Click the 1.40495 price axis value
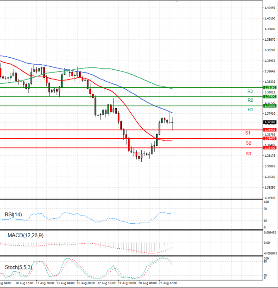Viewport: 278px width, 288px height. tap(270, 8)
